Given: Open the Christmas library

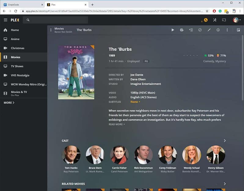Looking at the screenshot, I should [x=24, y=48].
